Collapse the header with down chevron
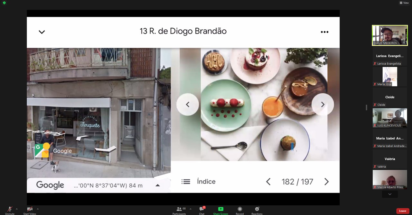Viewport: 412px width, 215px height. coord(42,32)
